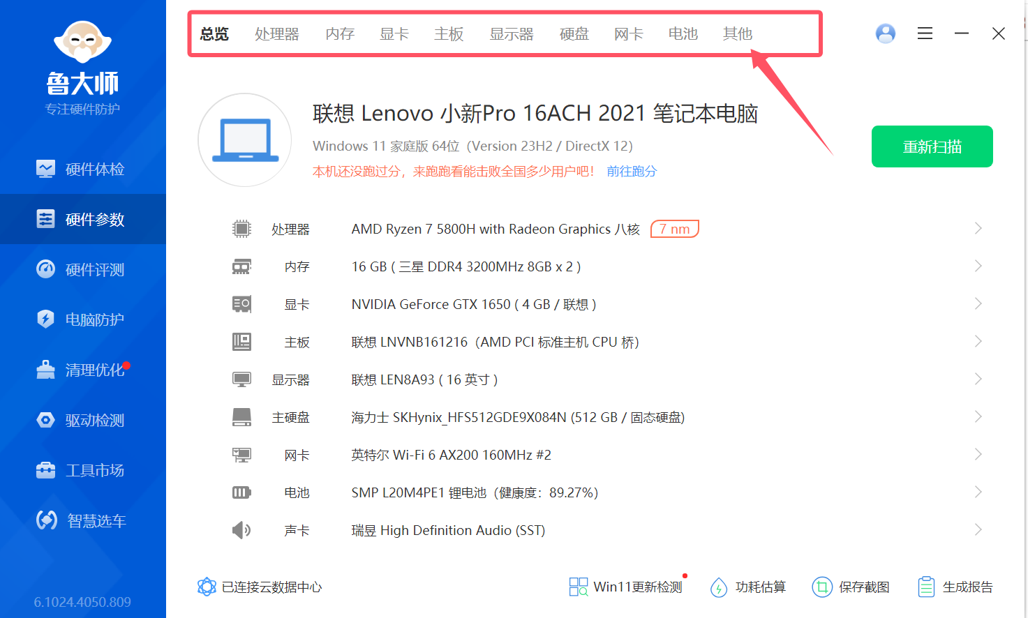Viewport: 1028px width, 618px height.
Task: Switch to the 显卡 tab
Action: tap(394, 33)
